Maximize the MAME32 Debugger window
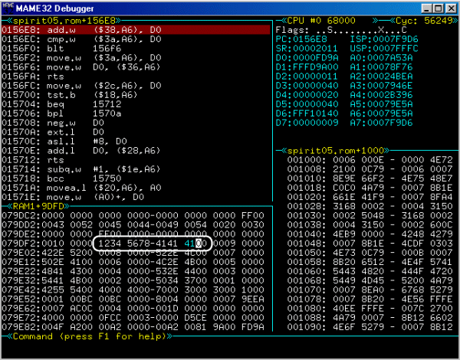460x360 pixels. pos(436,7)
